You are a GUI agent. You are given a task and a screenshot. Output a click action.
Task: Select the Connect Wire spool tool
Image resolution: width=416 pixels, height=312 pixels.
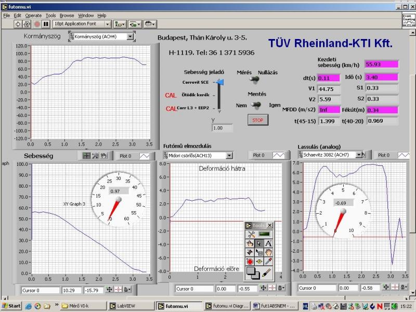[250, 252]
